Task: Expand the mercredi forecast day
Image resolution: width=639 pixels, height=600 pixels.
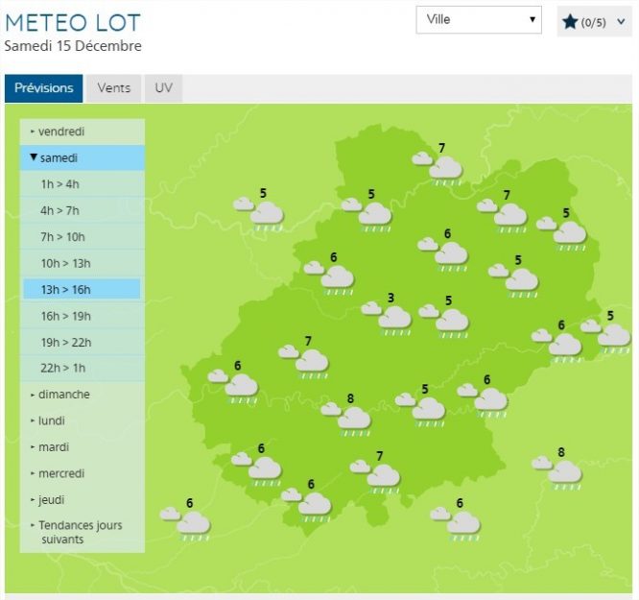Action: coord(83,473)
